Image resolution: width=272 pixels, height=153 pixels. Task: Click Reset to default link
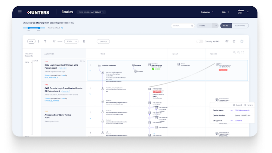click(x=54, y=28)
